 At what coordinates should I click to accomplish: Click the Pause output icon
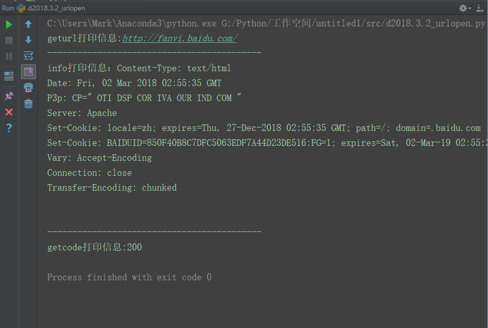(9, 56)
